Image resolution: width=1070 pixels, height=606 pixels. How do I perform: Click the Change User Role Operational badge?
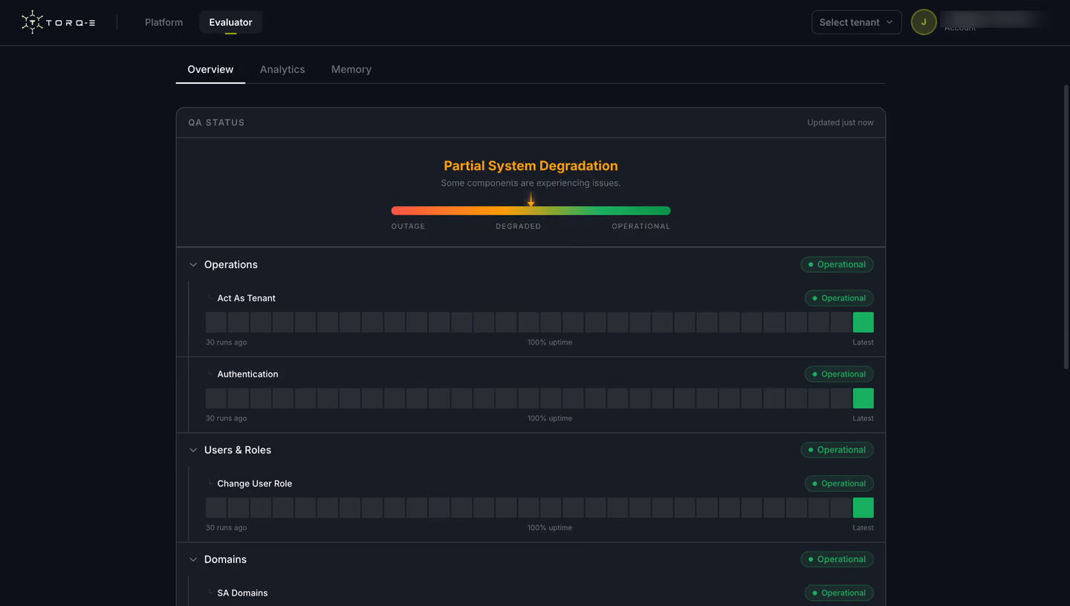839,483
